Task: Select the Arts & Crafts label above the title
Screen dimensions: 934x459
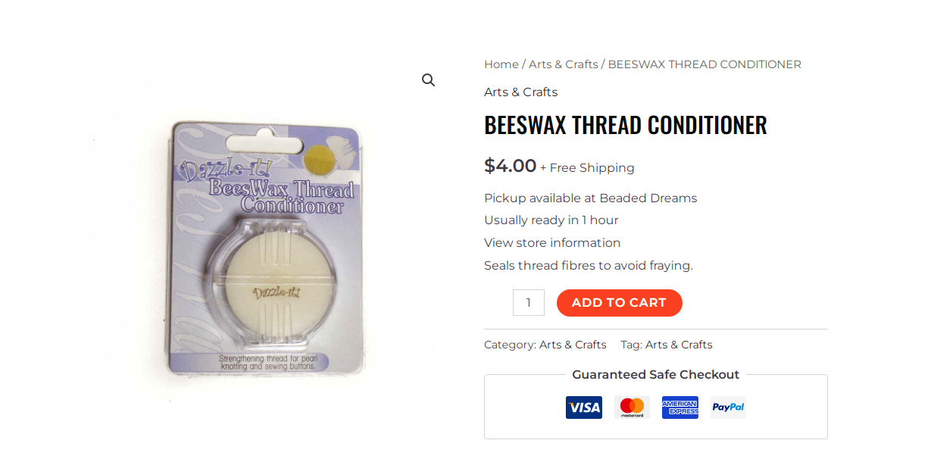Action: click(x=521, y=92)
